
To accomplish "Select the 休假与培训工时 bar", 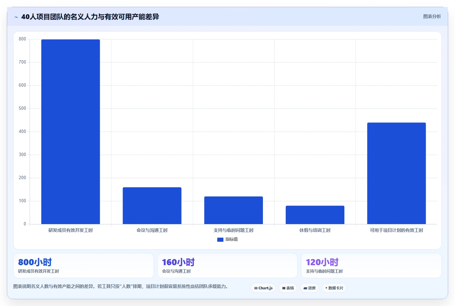I will 315,215.
